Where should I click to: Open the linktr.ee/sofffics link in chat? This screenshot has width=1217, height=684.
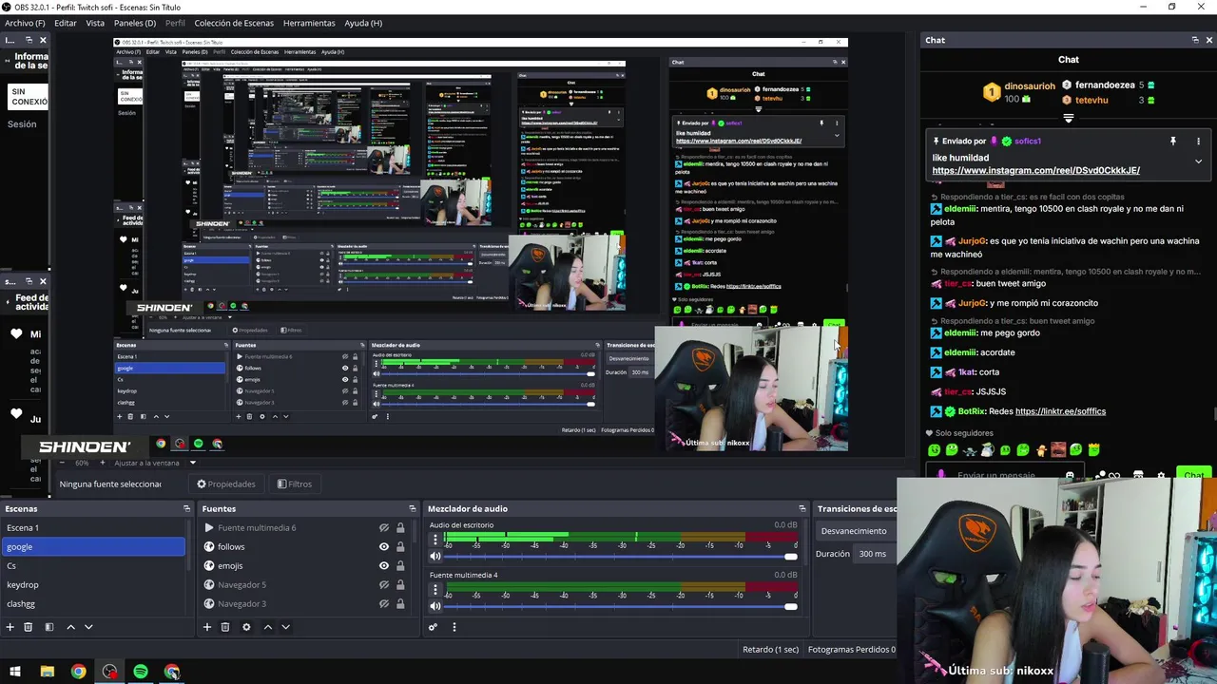1060,411
